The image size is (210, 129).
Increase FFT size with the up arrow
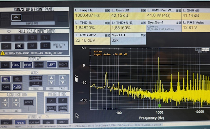coord(5,100)
